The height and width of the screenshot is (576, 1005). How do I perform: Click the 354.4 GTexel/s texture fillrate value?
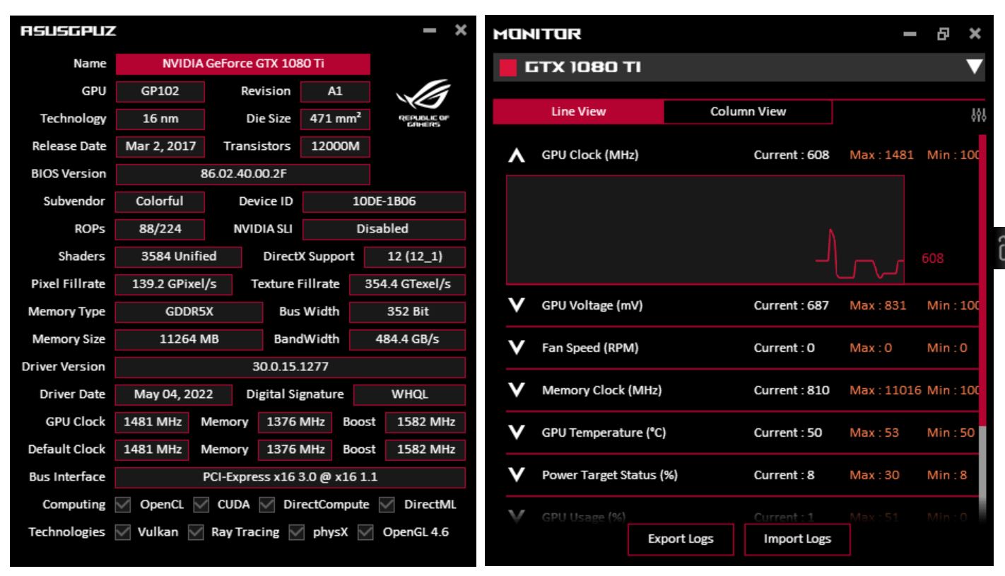pyautogui.click(x=408, y=284)
